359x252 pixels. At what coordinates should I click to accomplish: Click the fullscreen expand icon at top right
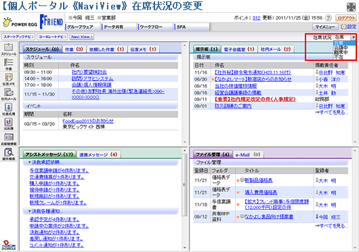point(351,7)
